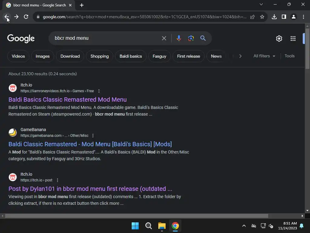310x233 pixels.
Task: Open the Chrome profile icon
Action: [294, 17]
